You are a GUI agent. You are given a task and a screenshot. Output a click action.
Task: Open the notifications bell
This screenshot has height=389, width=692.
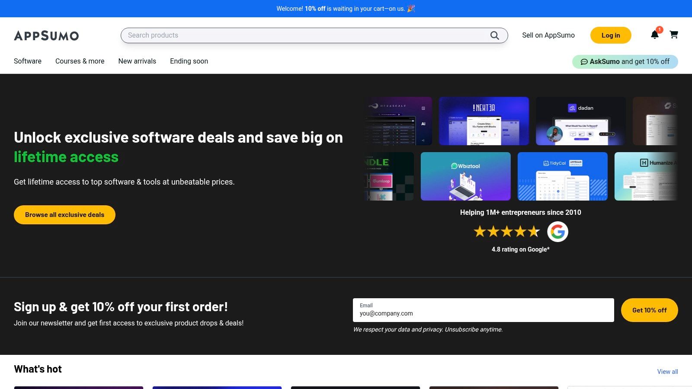[x=655, y=35]
